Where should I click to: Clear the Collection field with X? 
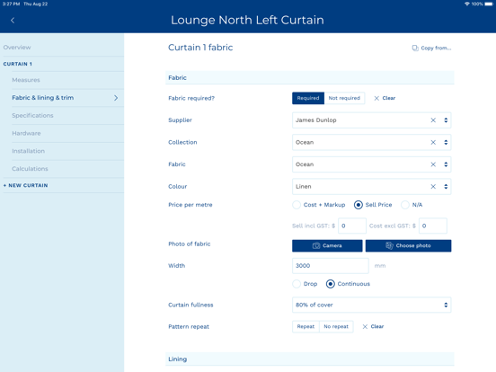[433, 142]
